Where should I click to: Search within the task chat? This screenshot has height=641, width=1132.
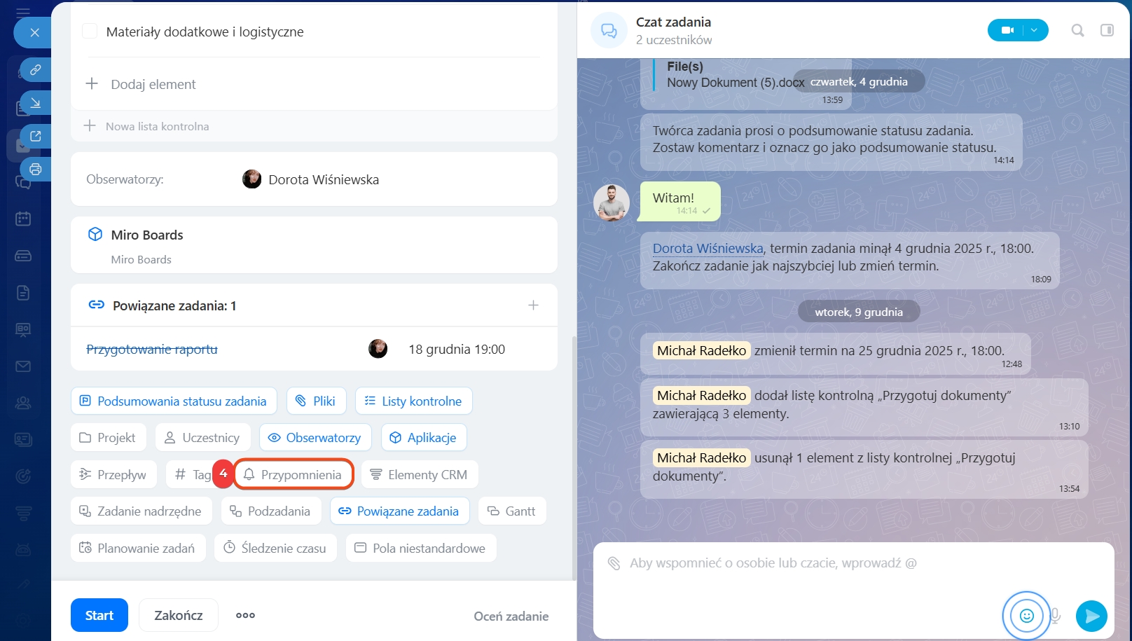point(1077,30)
